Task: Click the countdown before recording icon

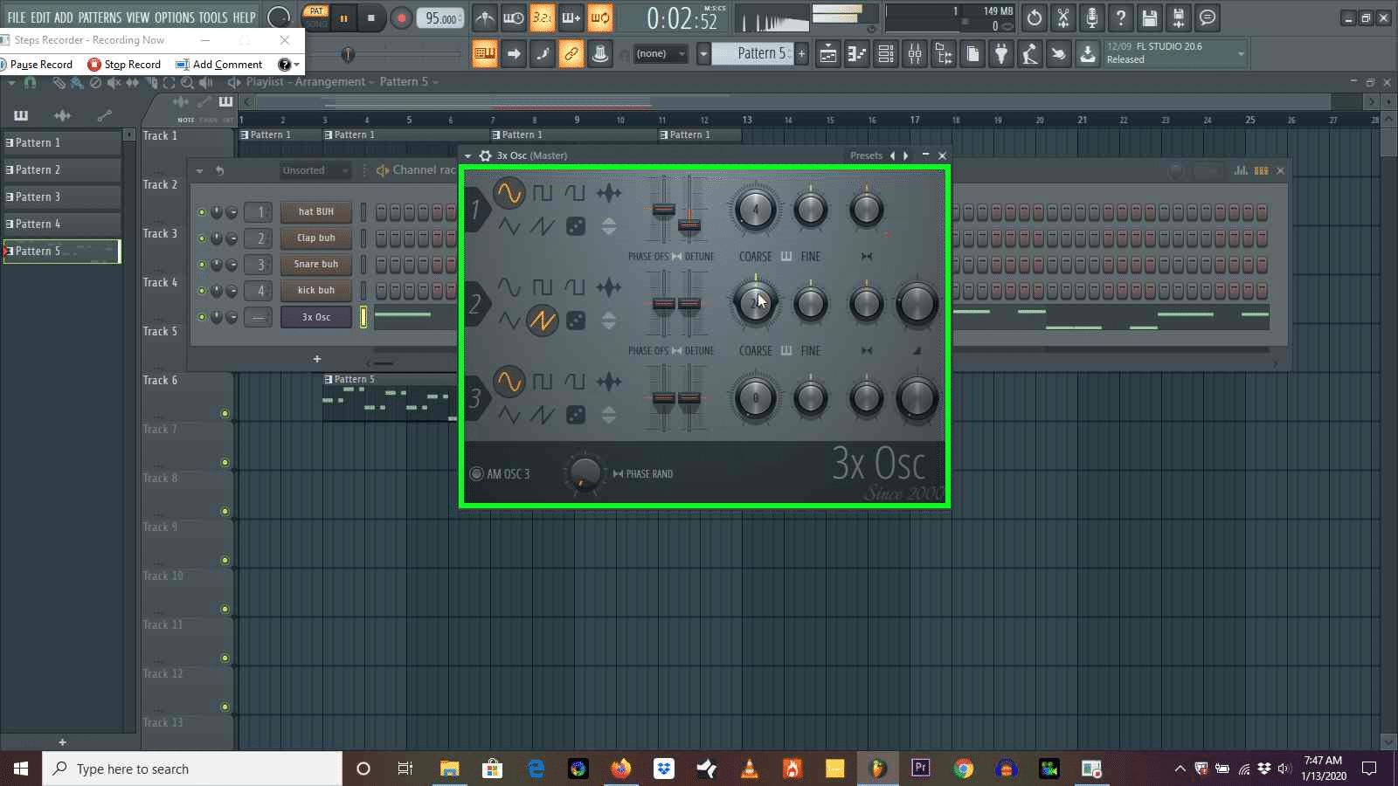Action: coord(542,17)
